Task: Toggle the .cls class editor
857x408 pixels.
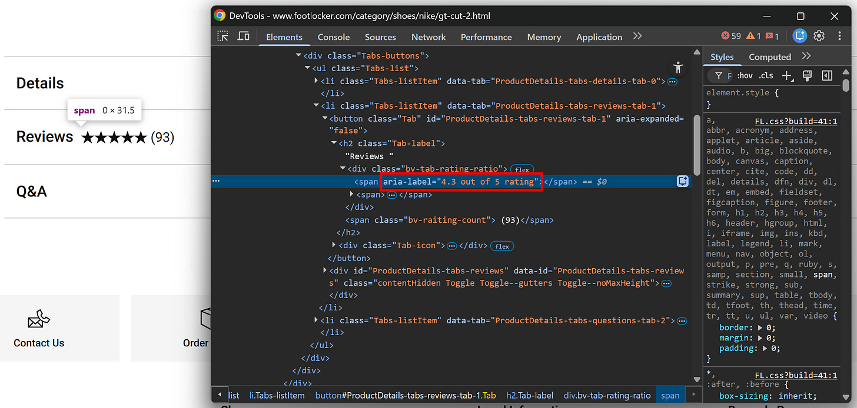Action: [766, 75]
